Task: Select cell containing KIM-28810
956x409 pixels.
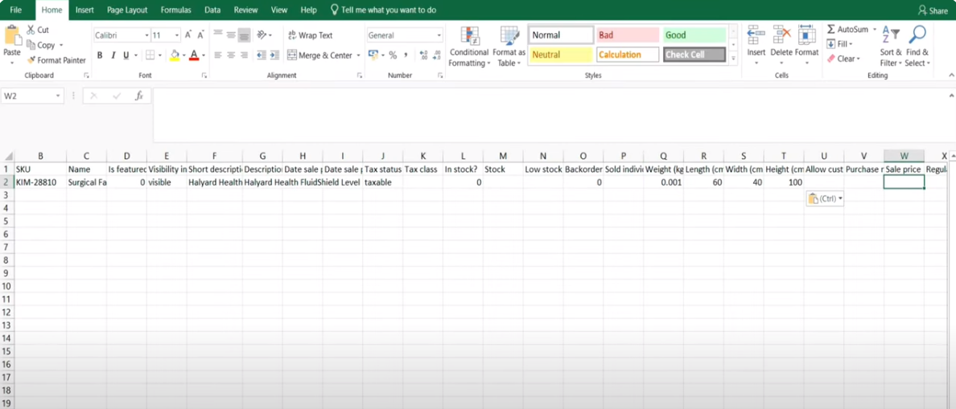Action: coord(39,182)
